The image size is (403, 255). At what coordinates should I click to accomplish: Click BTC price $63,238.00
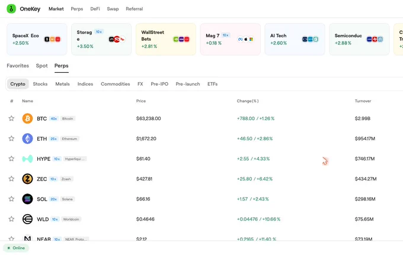[x=149, y=118]
